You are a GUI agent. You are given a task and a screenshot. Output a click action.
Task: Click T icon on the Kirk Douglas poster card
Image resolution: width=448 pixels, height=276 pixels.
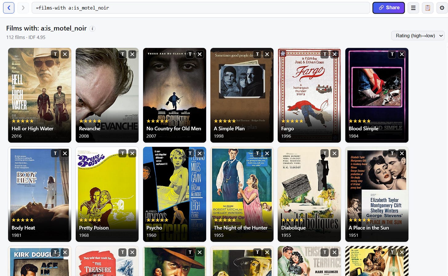click(55, 252)
